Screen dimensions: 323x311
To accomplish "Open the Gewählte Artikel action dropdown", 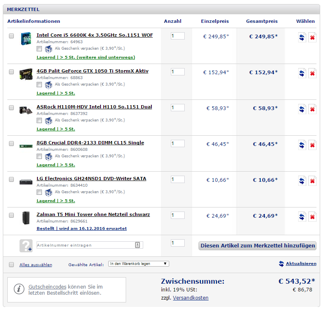I will click(x=139, y=264).
